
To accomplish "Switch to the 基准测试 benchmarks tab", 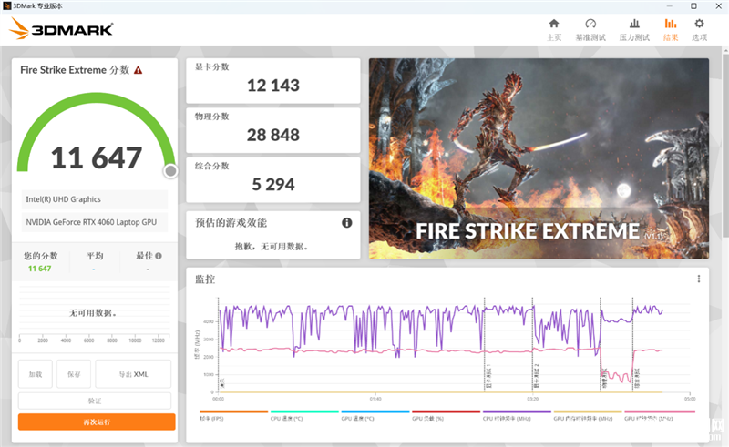I will [590, 30].
